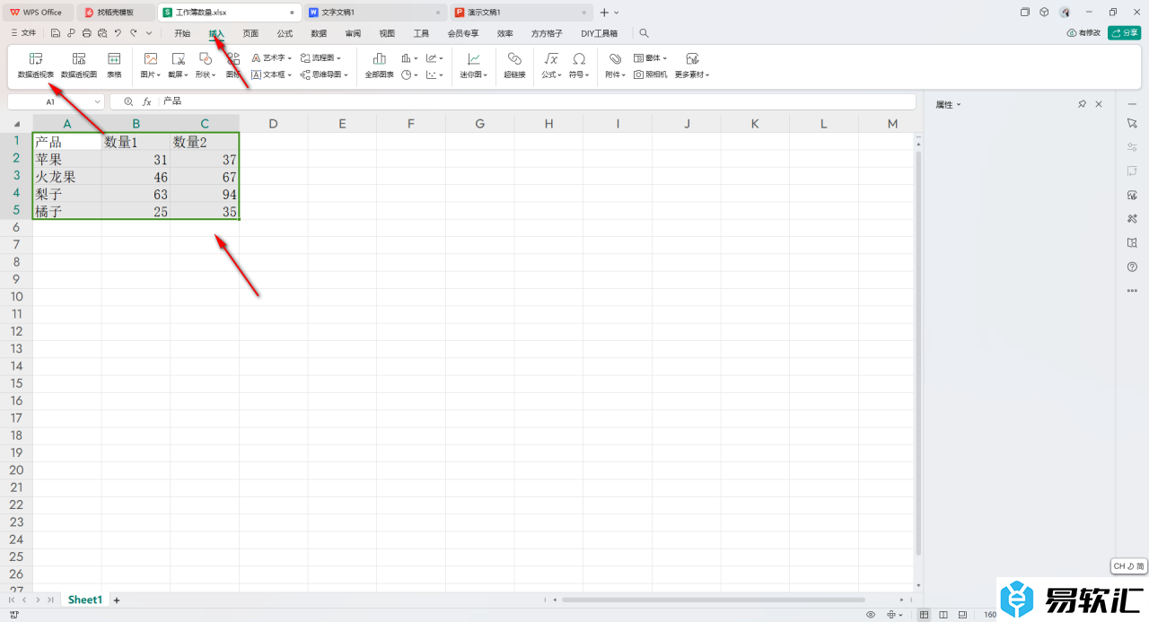
Task: Switch to normal view in status bar
Action: [x=925, y=615]
